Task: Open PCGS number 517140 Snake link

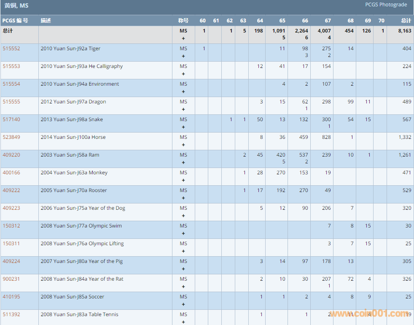Action: tap(11, 119)
